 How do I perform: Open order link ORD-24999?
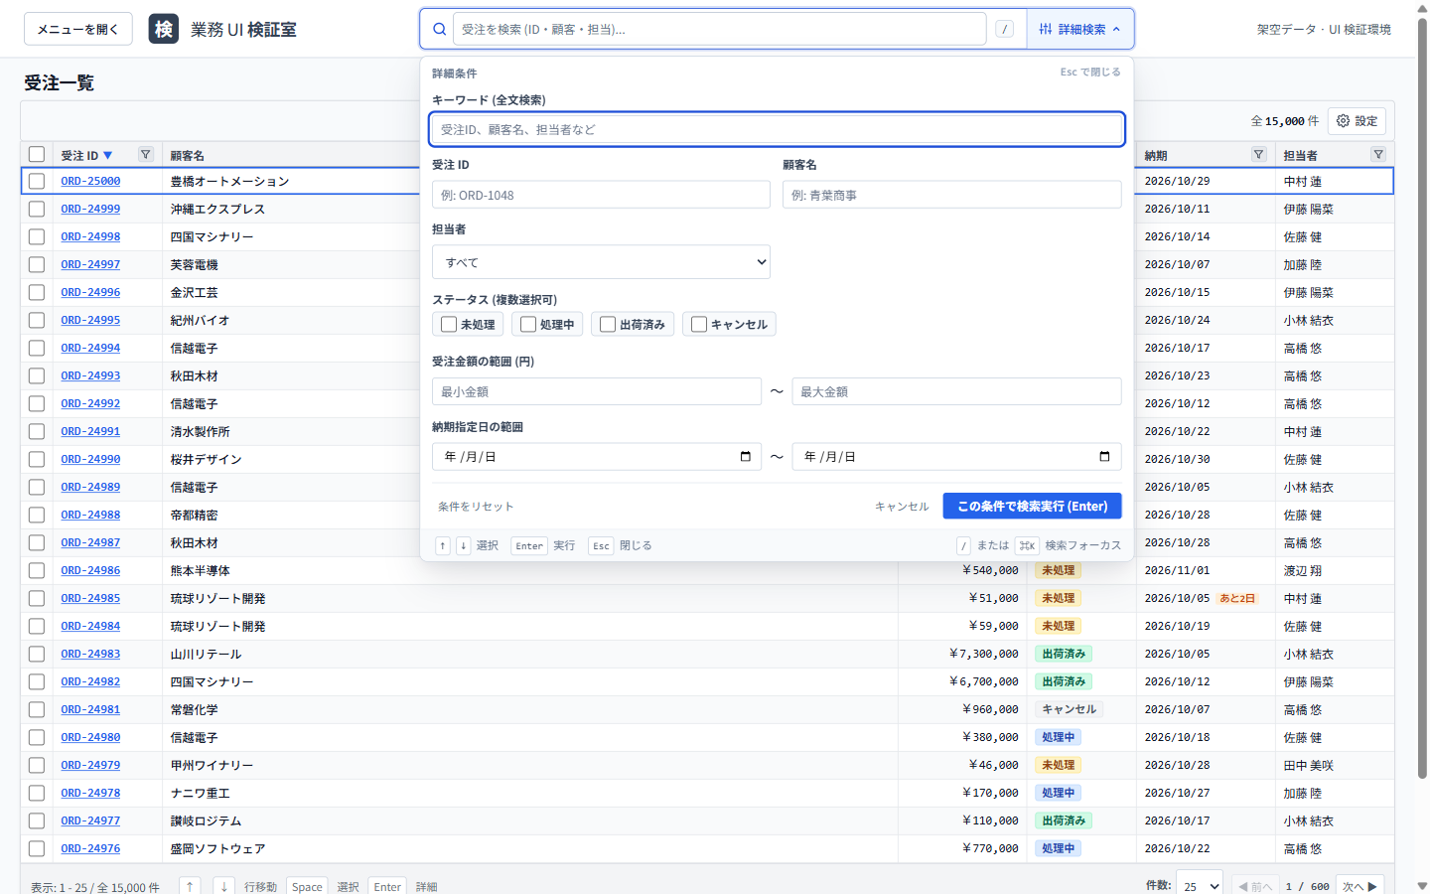pyautogui.click(x=90, y=210)
